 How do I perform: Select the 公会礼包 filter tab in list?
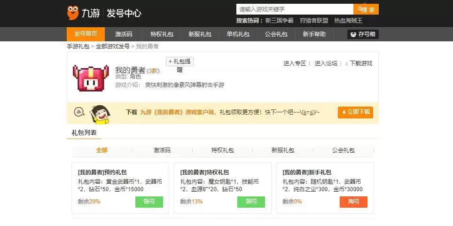click(343, 150)
